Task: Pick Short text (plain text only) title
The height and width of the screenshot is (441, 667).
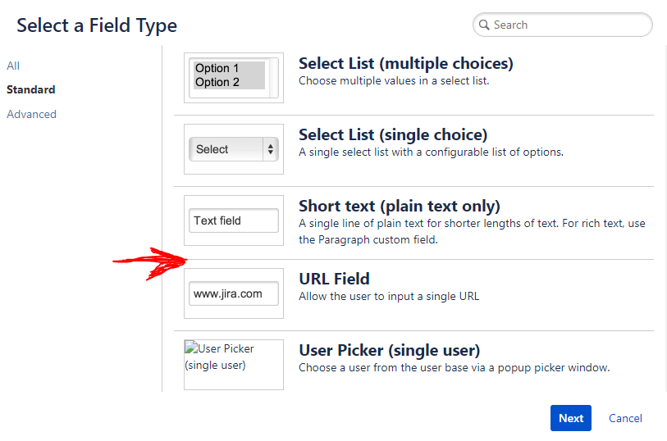Action: pyautogui.click(x=399, y=206)
